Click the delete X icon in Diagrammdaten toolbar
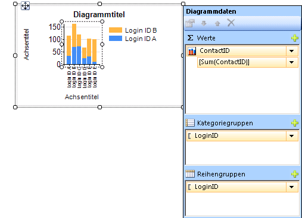 point(231,23)
